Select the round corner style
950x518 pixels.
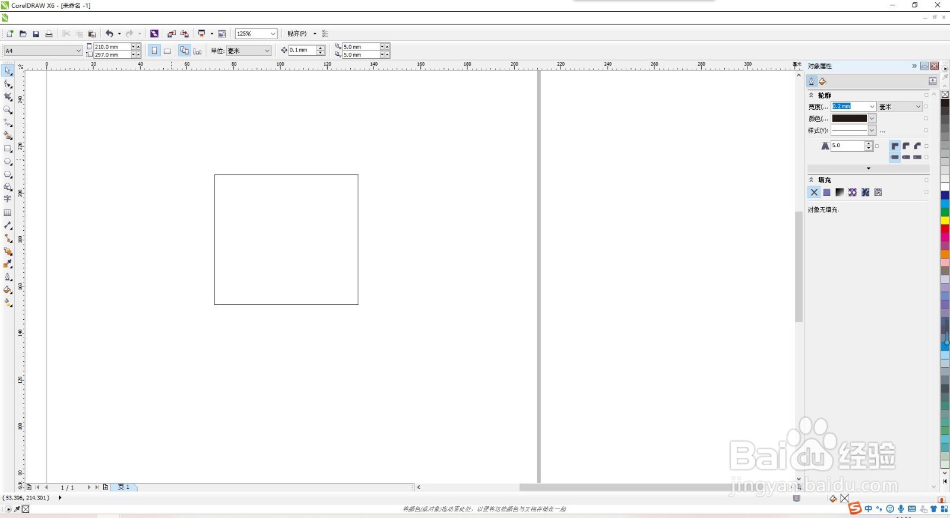(906, 146)
